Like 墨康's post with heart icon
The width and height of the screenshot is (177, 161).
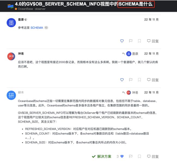pyautogui.click(x=122, y=41)
